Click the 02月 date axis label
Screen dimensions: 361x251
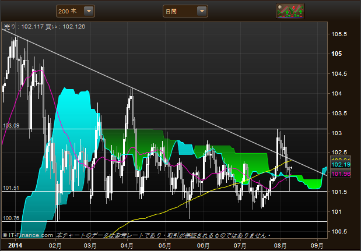click(55, 246)
